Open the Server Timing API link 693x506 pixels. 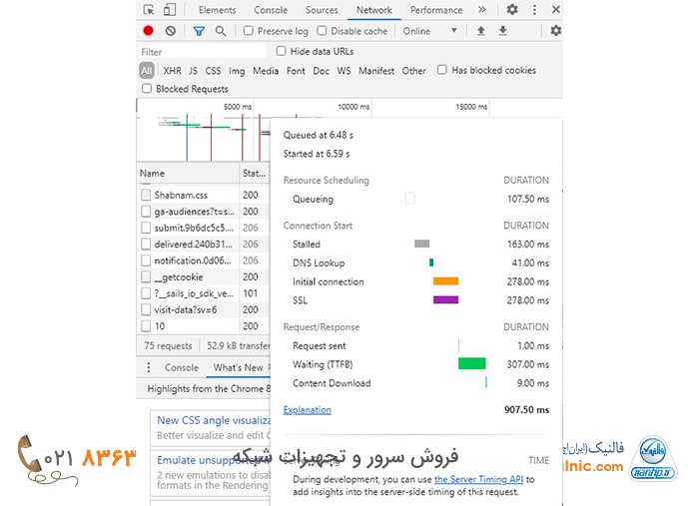tap(478, 480)
